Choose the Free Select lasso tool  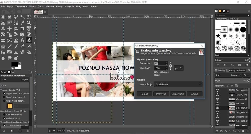(16, 17)
